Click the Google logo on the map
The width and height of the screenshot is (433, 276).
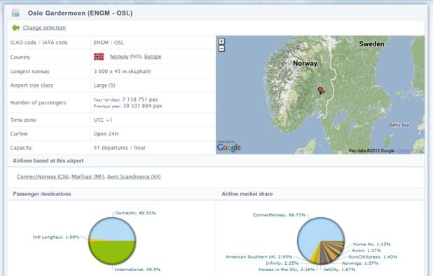pos(228,147)
